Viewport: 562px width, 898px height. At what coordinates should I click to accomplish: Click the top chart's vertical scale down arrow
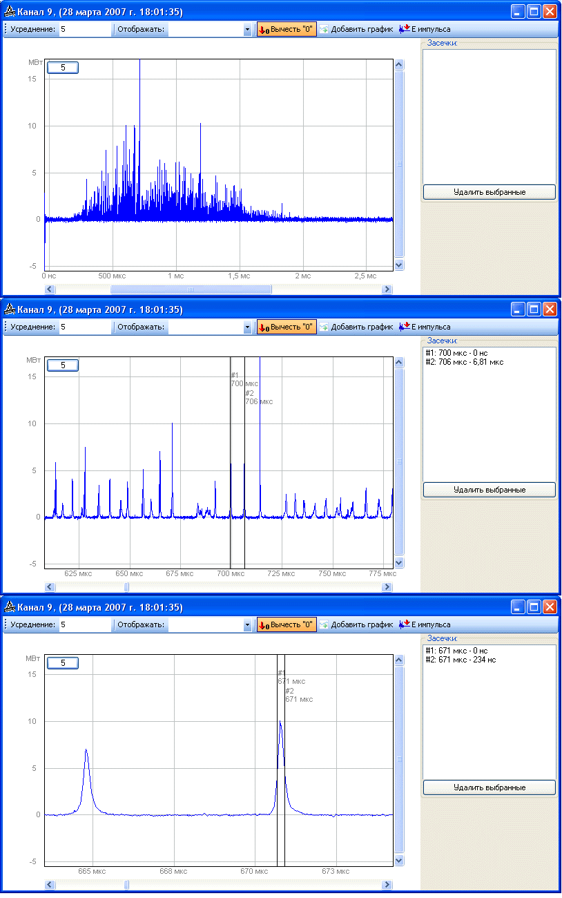398,265
